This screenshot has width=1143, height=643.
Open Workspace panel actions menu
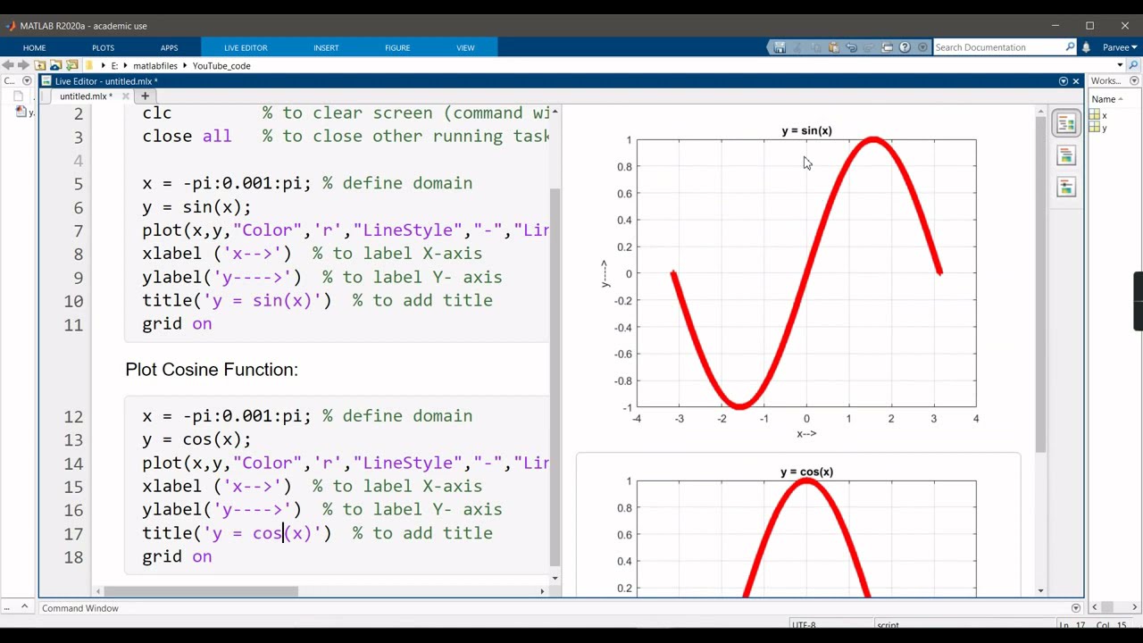[1134, 81]
